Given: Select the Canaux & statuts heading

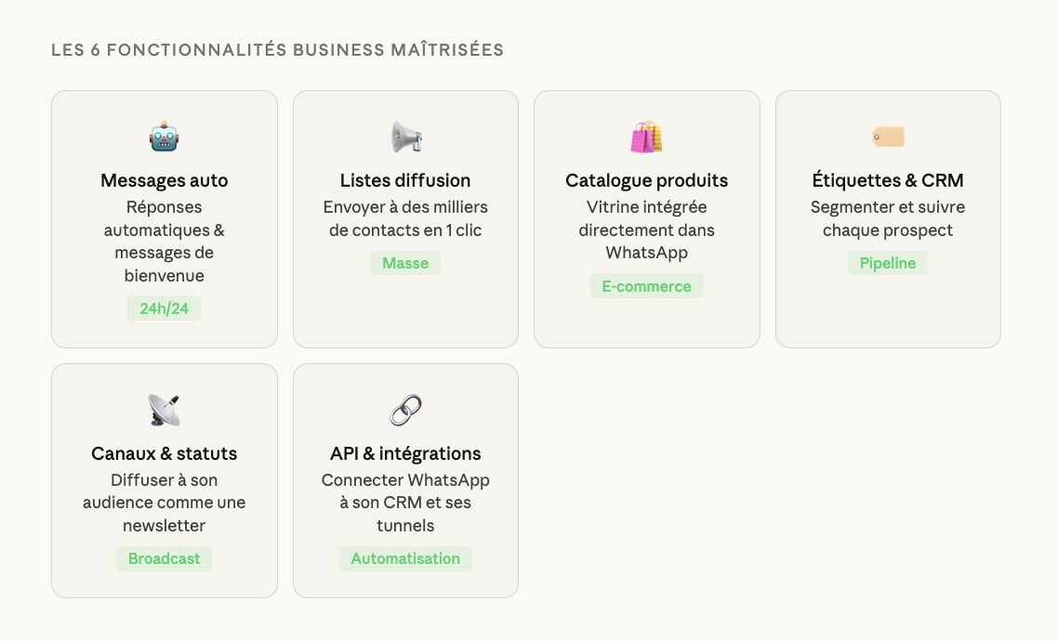Looking at the screenshot, I should (x=164, y=453).
